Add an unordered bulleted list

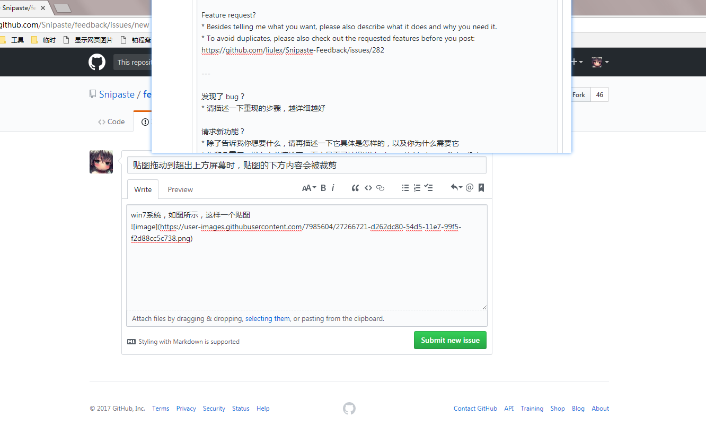coord(405,187)
